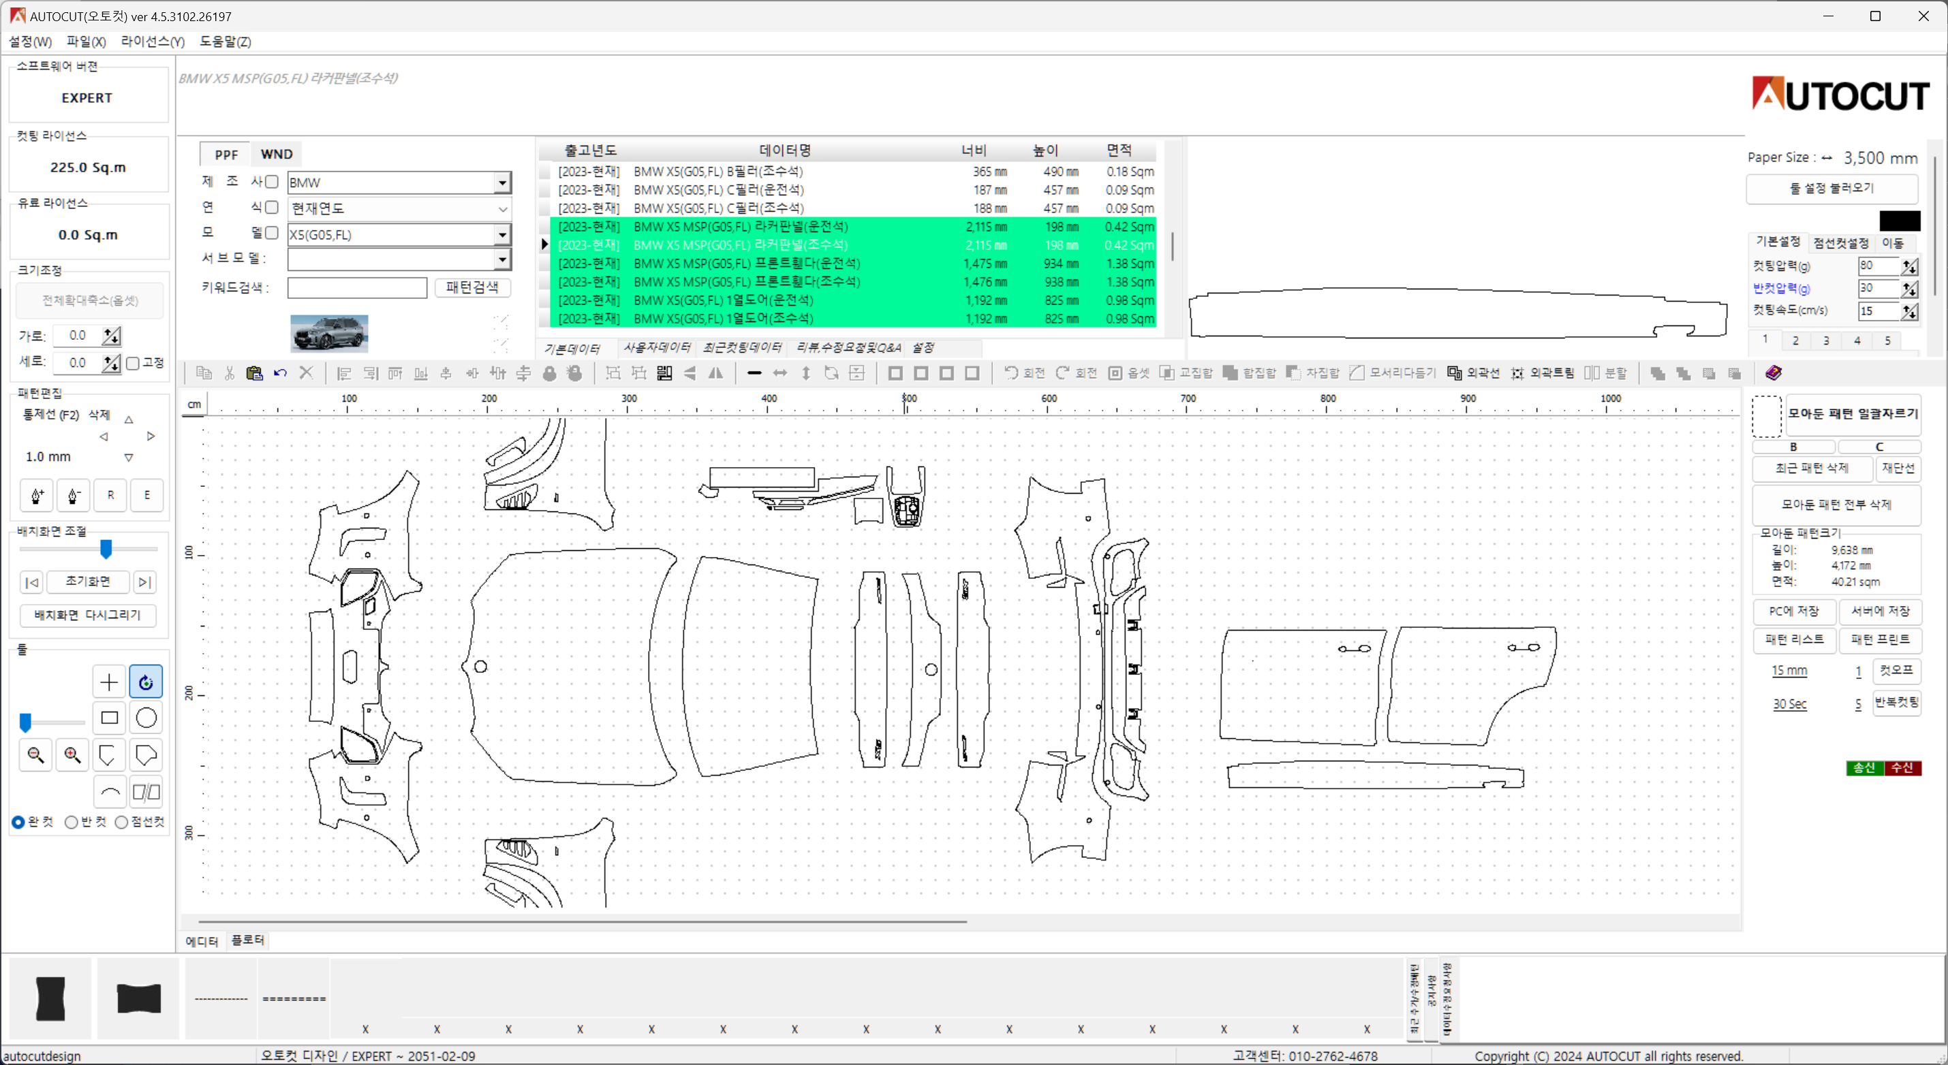The width and height of the screenshot is (1948, 1065).
Task: Select the 점선컷 dotted-cut radio button
Action: tap(121, 822)
